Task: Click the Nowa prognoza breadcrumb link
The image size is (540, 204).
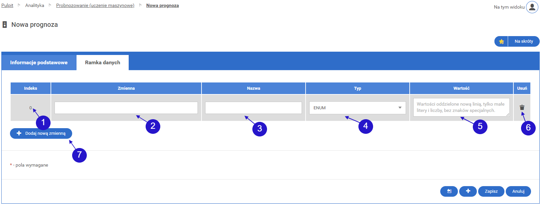Action: pyautogui.click(x=162, y=6)
